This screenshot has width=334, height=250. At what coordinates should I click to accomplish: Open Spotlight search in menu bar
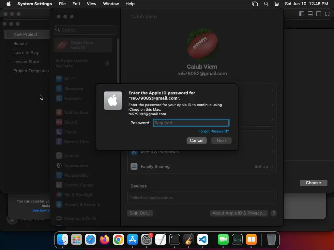[x=266, y=4]
